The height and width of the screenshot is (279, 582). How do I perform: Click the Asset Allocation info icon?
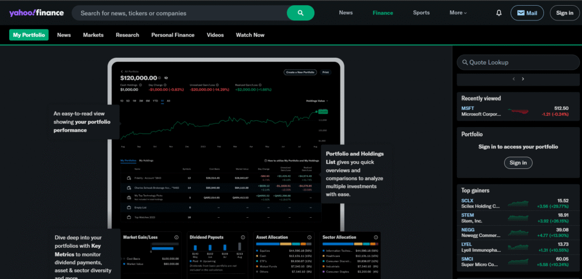tap(309, 238)
